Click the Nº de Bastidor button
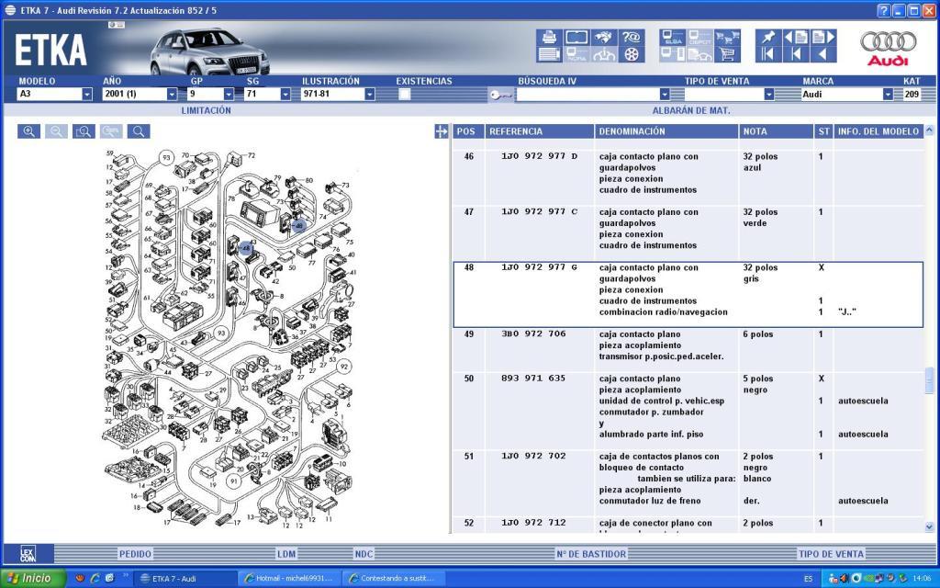Viewport: 940px width, 588px height. pos(591,554)
